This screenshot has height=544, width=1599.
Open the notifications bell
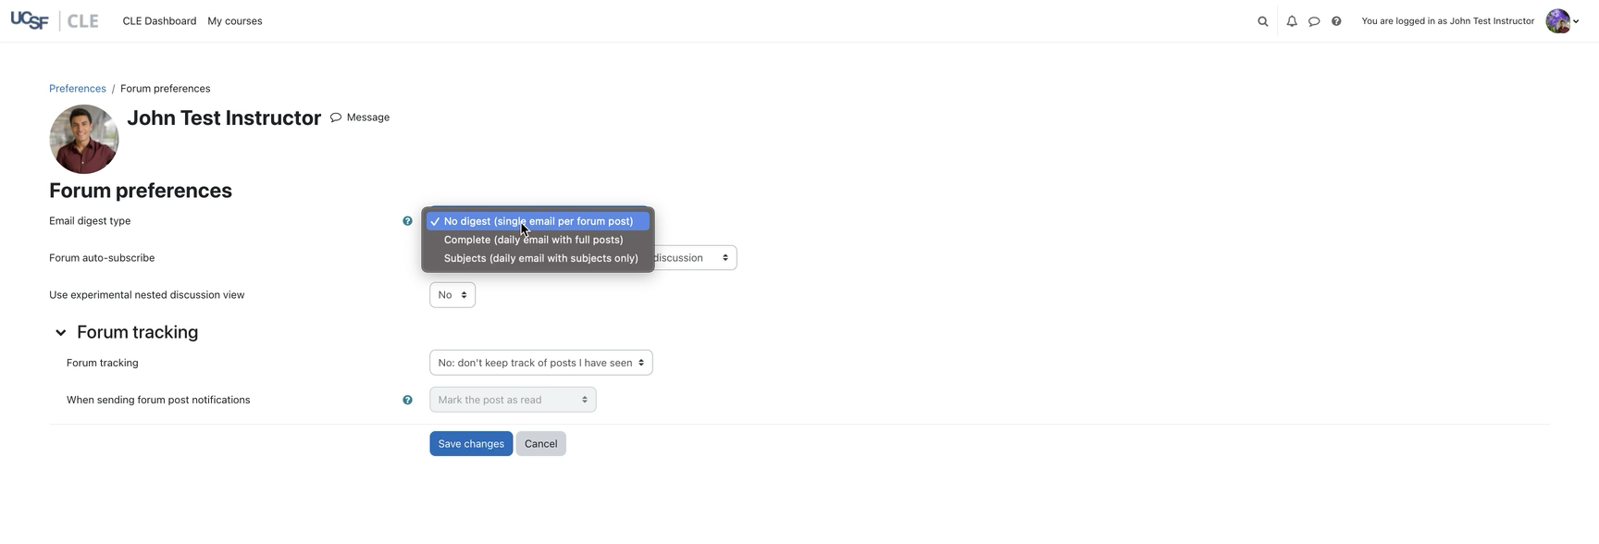1292,21
